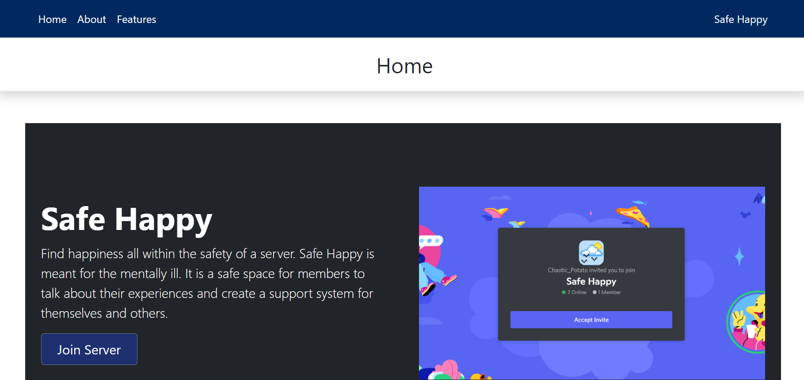Viewport: 804px width, 380px height.
Task: Click the Discord invite preview image
Action: pyautogui.click(x=592, y=283)
